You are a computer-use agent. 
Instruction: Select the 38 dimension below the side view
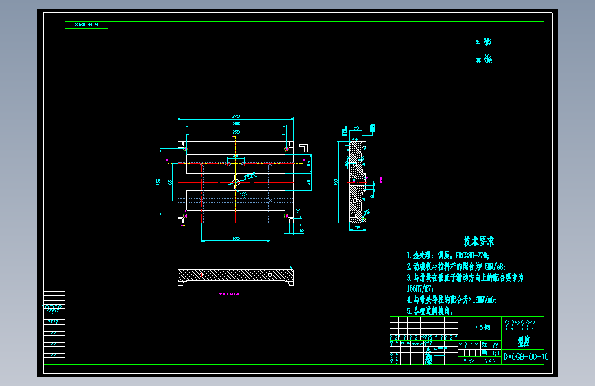tap(358, 227)
